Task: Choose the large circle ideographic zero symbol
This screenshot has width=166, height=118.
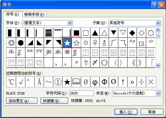Action: [x=104, y=63]
